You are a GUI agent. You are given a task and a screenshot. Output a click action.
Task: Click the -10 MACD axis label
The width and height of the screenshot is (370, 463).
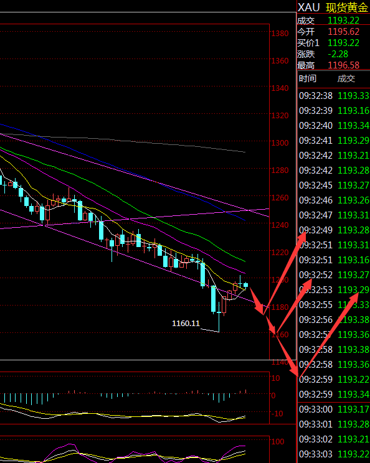tap(278, 414)
